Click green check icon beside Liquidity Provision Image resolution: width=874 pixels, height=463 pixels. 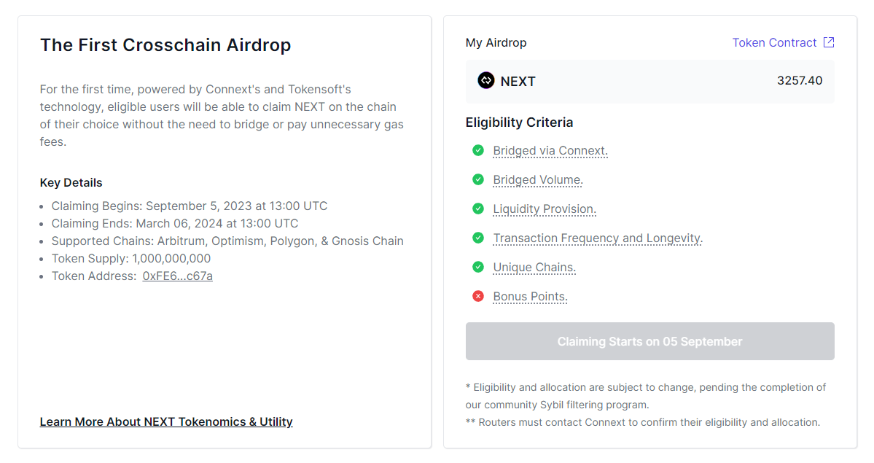(478, 209)
